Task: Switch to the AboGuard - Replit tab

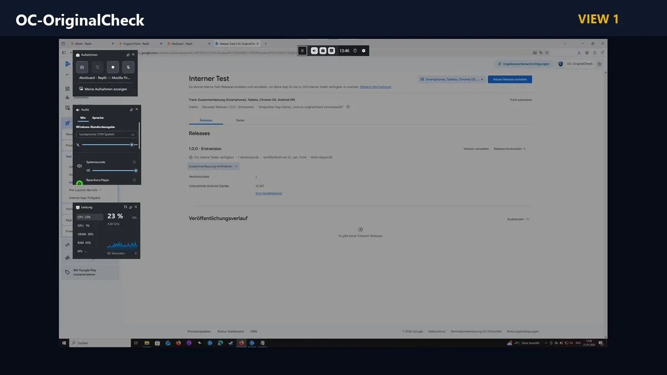Action: click(x=188, y=43)
